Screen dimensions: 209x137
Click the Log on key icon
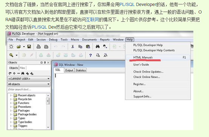[x=11, y=55]
